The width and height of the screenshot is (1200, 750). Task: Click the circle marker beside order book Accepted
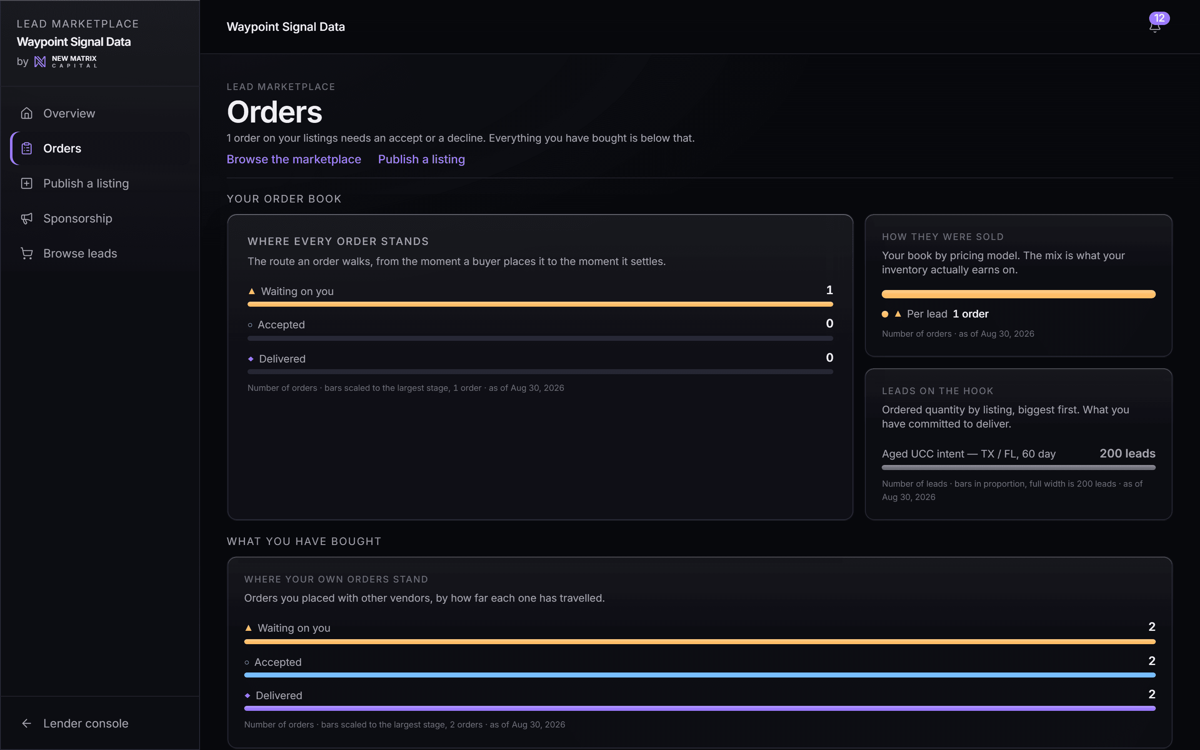(x=250, y=325)
